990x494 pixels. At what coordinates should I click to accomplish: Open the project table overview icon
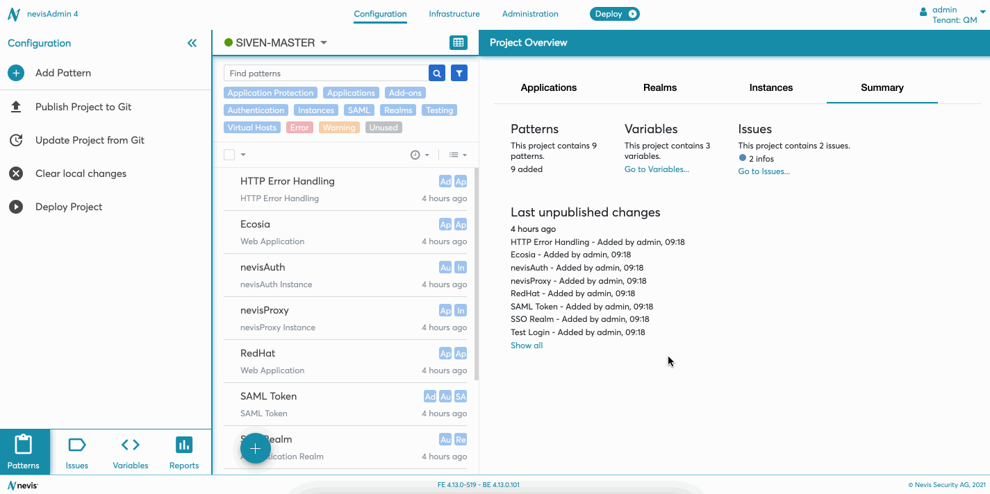tap(459, 42)
